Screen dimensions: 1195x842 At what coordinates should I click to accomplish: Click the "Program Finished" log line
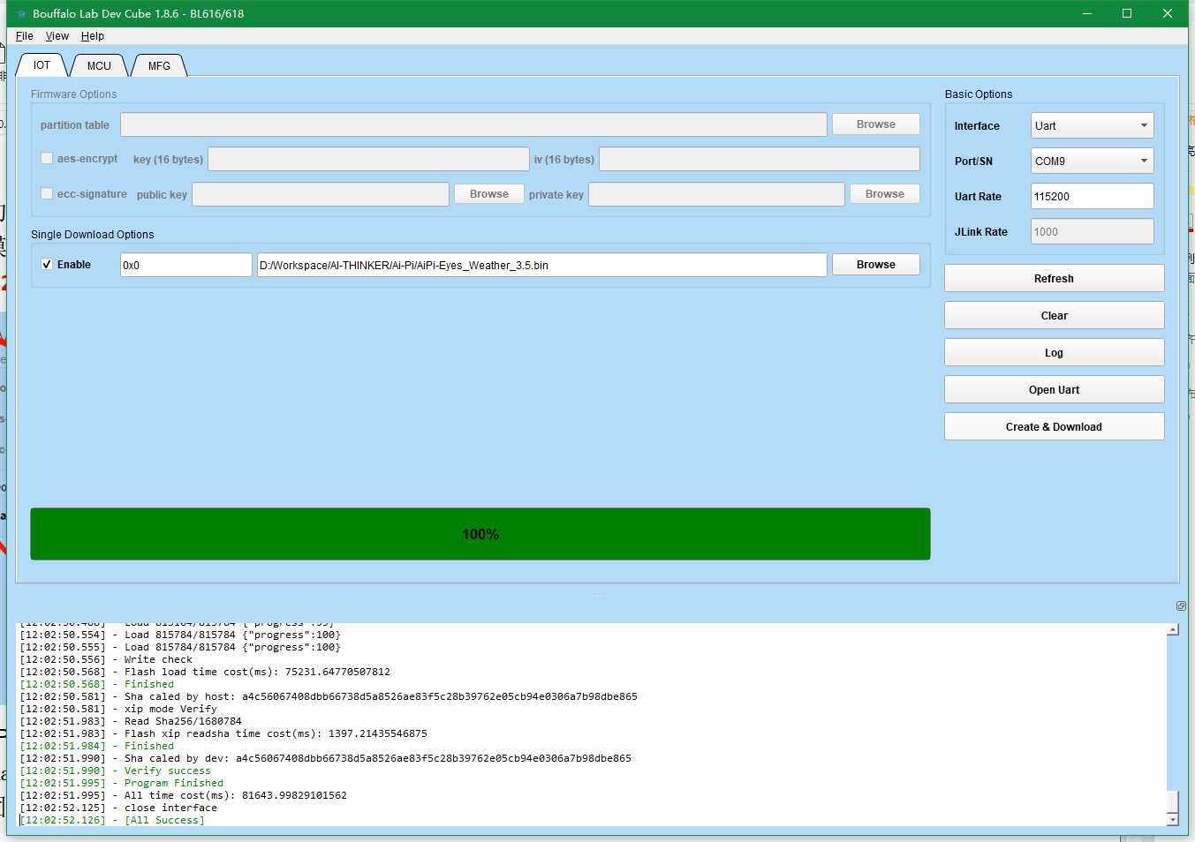122,783
